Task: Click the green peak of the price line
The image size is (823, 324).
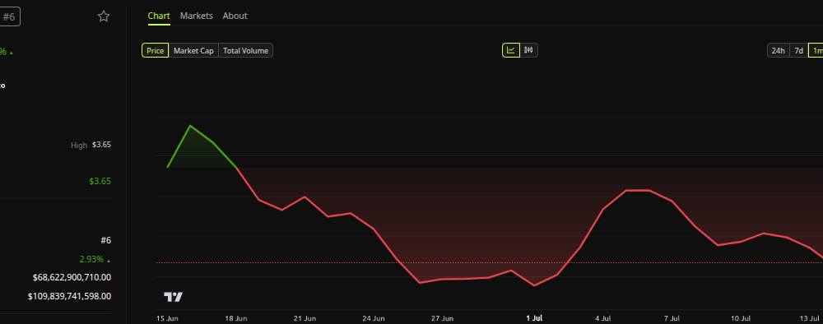Action: pos(190,126)
